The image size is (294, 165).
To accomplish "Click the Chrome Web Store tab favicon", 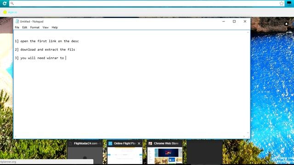I will click(150, 143).
